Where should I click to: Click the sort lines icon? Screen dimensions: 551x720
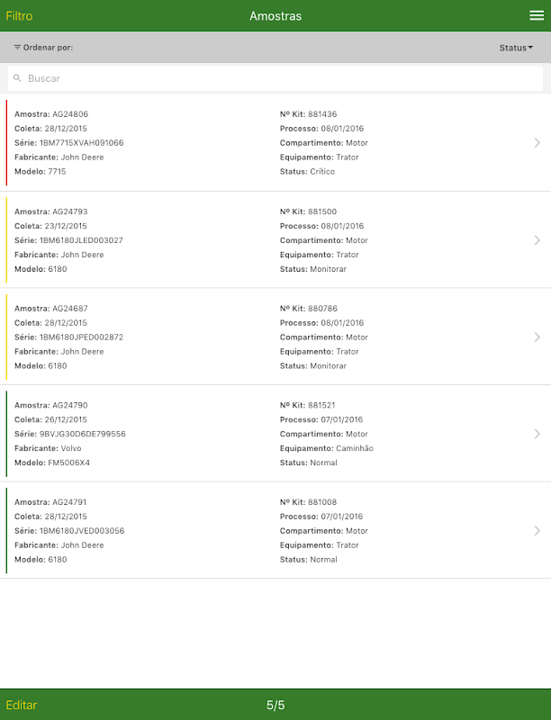pos(17,47)
